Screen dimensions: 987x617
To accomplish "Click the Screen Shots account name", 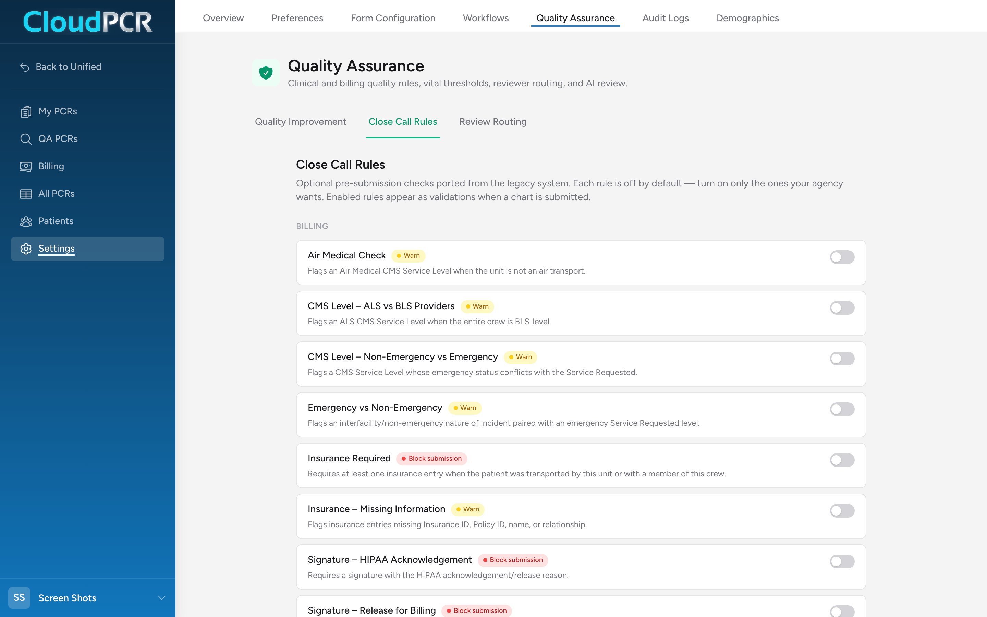I will (67, 598).
